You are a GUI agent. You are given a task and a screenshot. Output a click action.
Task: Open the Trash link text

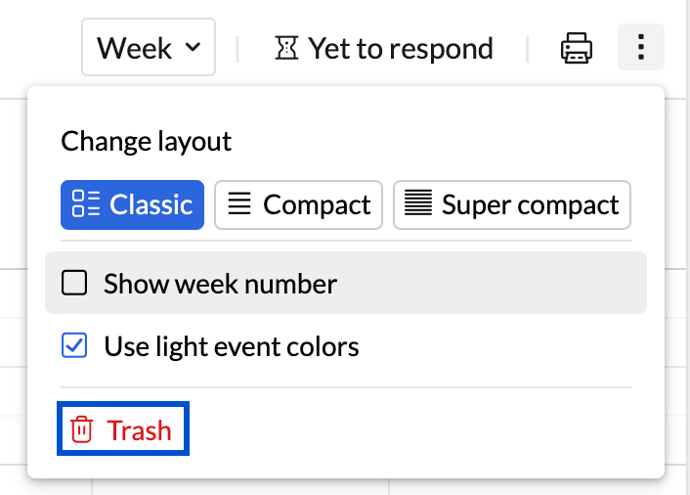(139, 430)
